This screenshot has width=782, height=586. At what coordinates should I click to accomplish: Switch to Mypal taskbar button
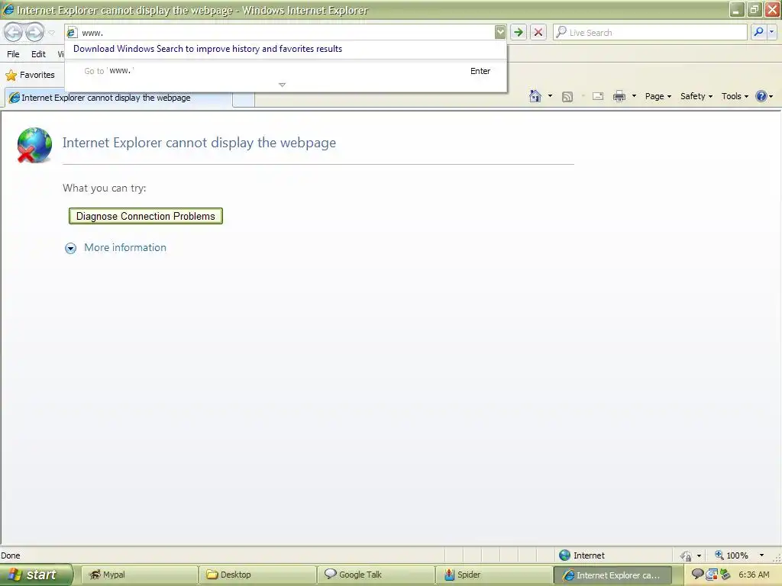(x=139, y=575)
